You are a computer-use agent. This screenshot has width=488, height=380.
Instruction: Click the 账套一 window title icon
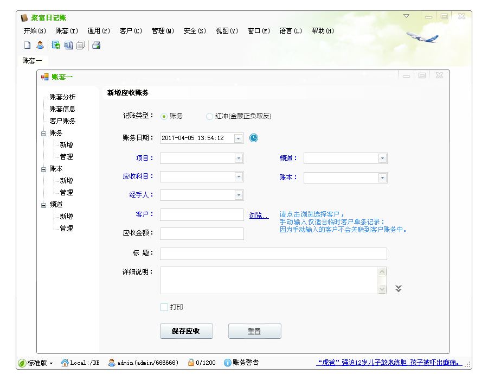[x=45, y=77]
